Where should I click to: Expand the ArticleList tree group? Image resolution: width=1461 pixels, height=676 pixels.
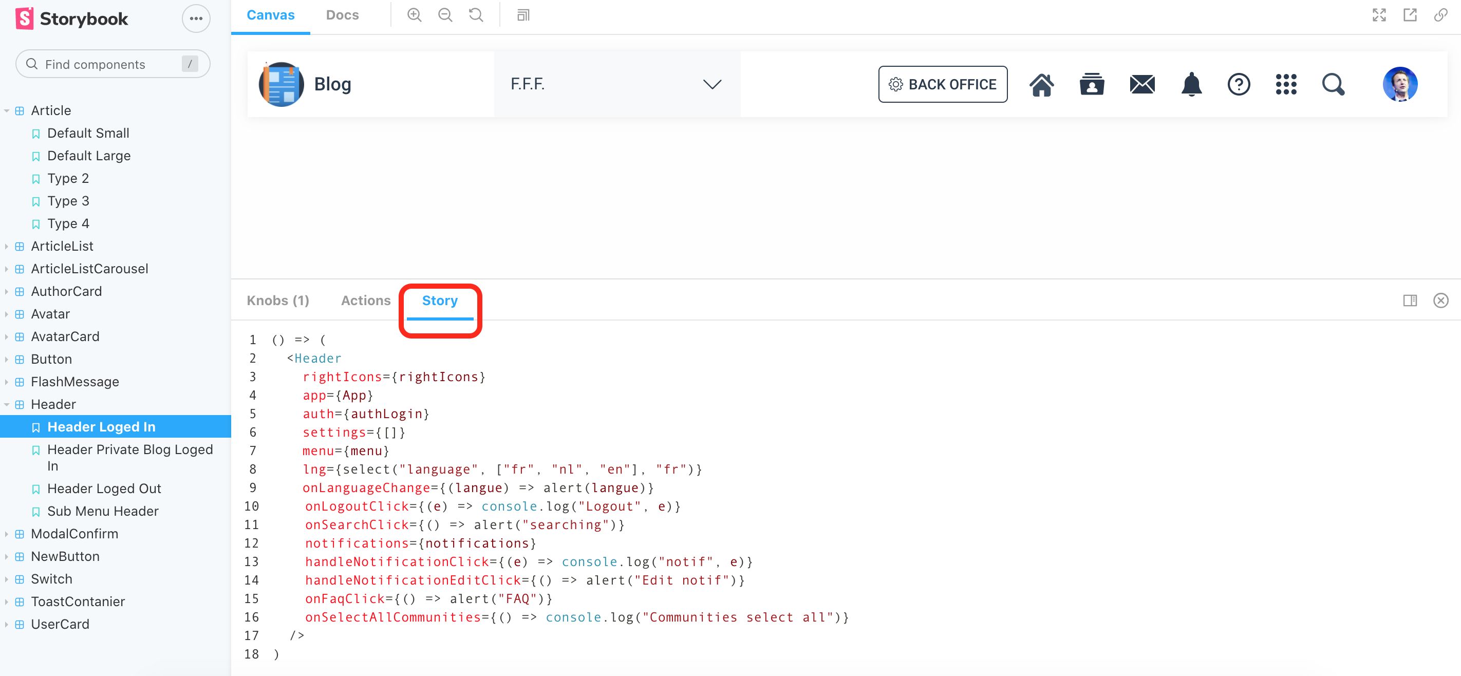coord(62,246)
